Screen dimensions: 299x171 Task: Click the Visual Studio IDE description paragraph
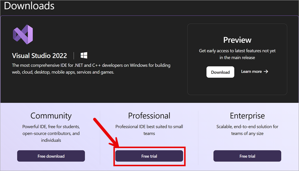pos(91,69)
